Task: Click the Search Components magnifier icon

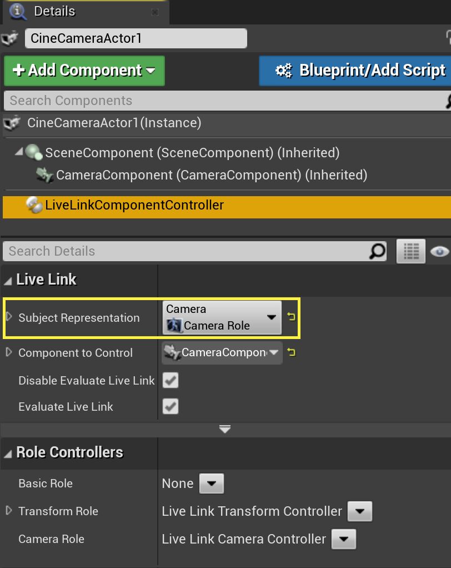Action: point(448,101)
